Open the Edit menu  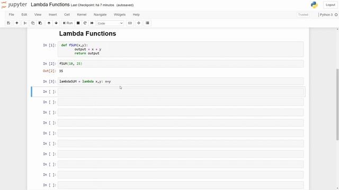pos(24,15)
